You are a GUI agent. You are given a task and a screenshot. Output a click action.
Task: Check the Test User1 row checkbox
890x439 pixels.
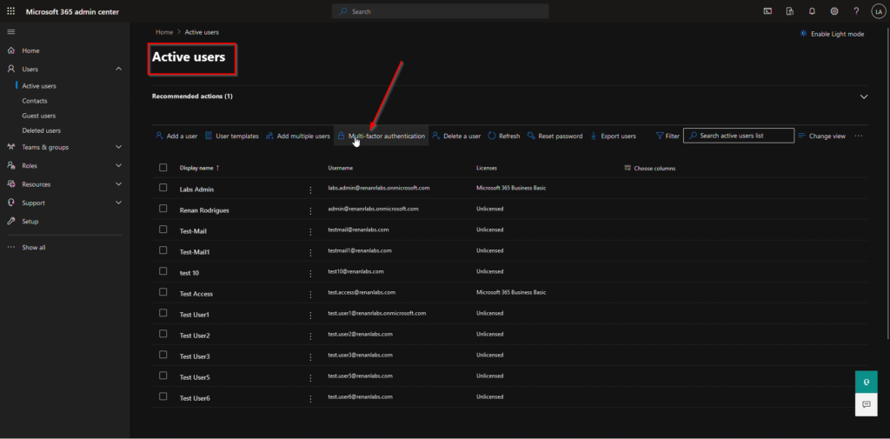coord(163,313)
